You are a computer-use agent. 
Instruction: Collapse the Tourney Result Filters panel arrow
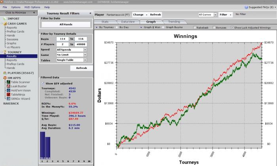tap(90, 13)
